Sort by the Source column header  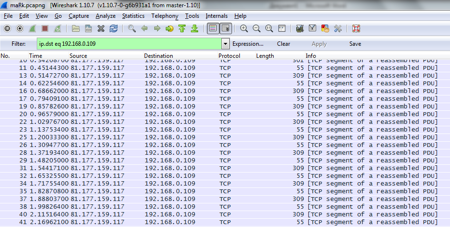[106, 56]
